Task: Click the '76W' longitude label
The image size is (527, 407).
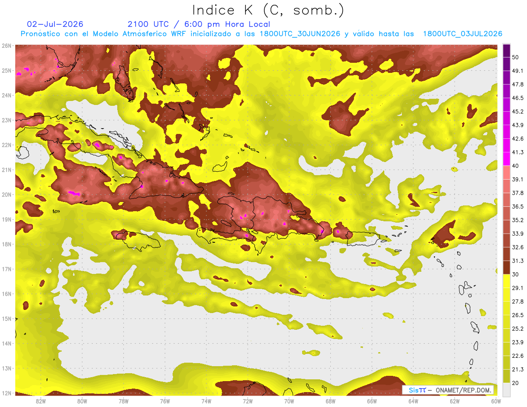Action: point(165,401)
